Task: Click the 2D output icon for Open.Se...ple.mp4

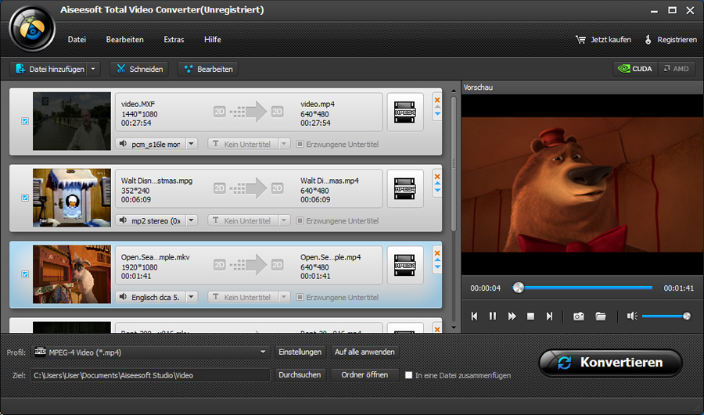Action: pyautogui.click(x=277, y=265)
